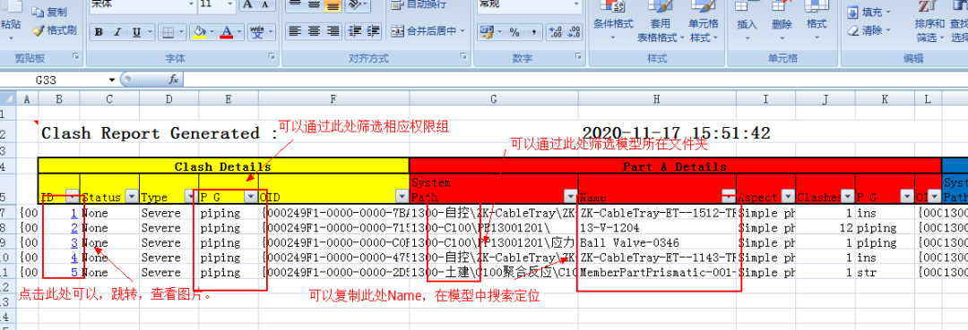Apply percent style number format

(x=514, y=32)
